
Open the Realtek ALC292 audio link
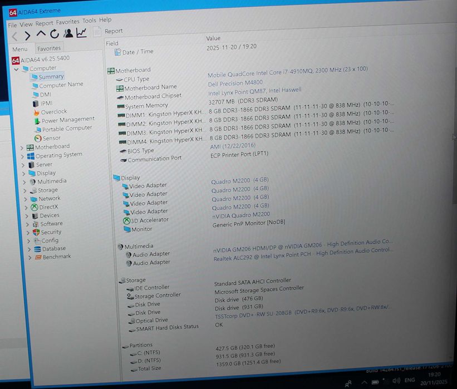coord(303,254)
